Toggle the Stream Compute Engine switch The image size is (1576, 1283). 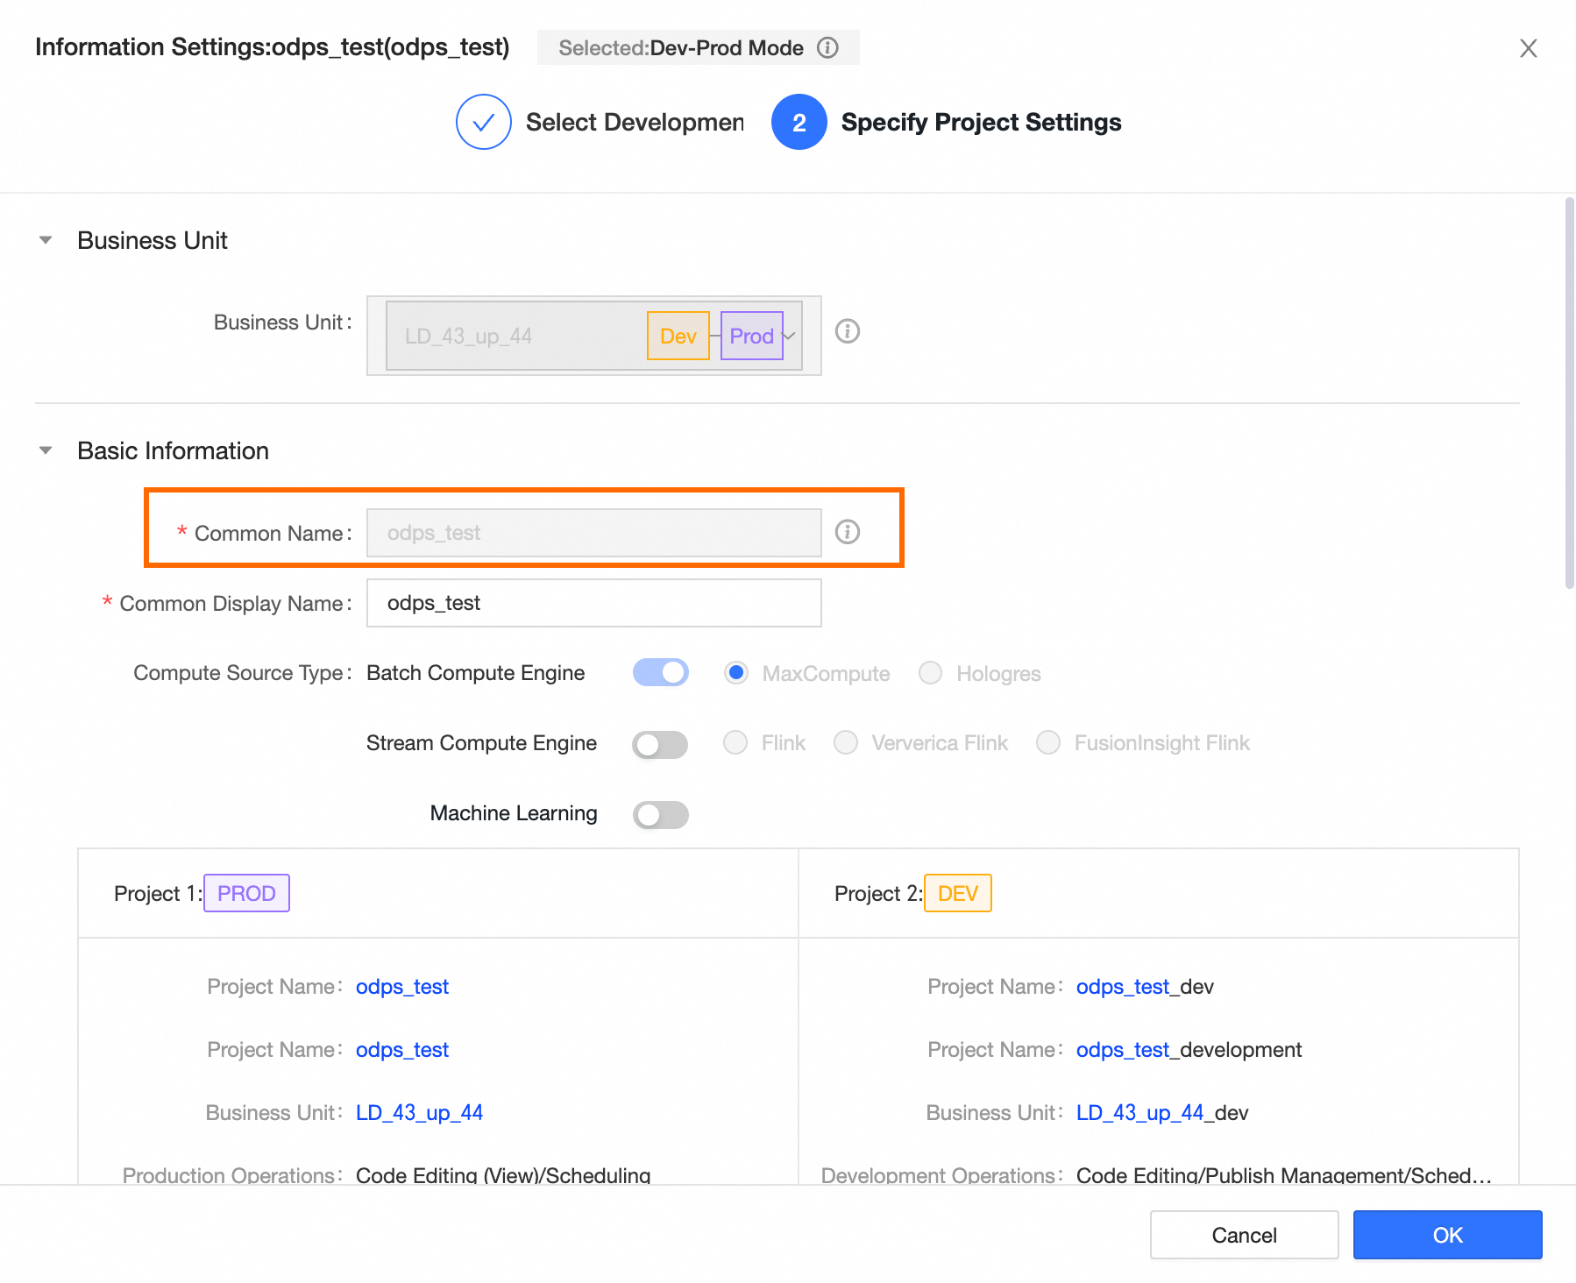660,745
